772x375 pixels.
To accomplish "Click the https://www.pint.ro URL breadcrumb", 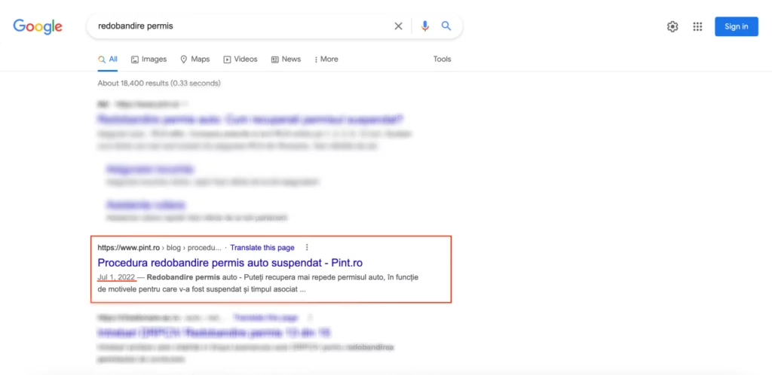I will [x=128, y=247].
